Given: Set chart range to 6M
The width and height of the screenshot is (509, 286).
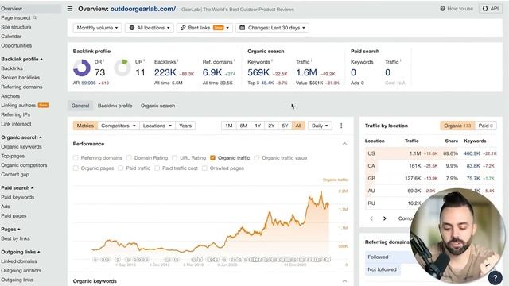Looking at the screenshot, I should coord(243,126).
